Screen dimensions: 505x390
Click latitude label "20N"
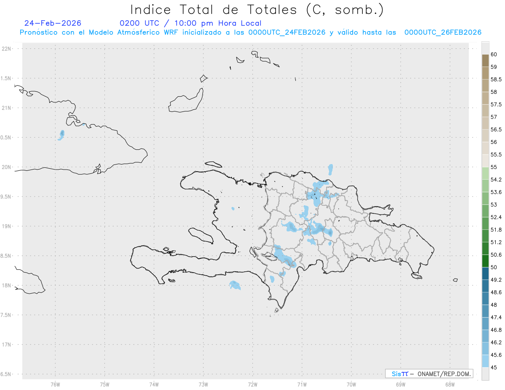(7, 167)
